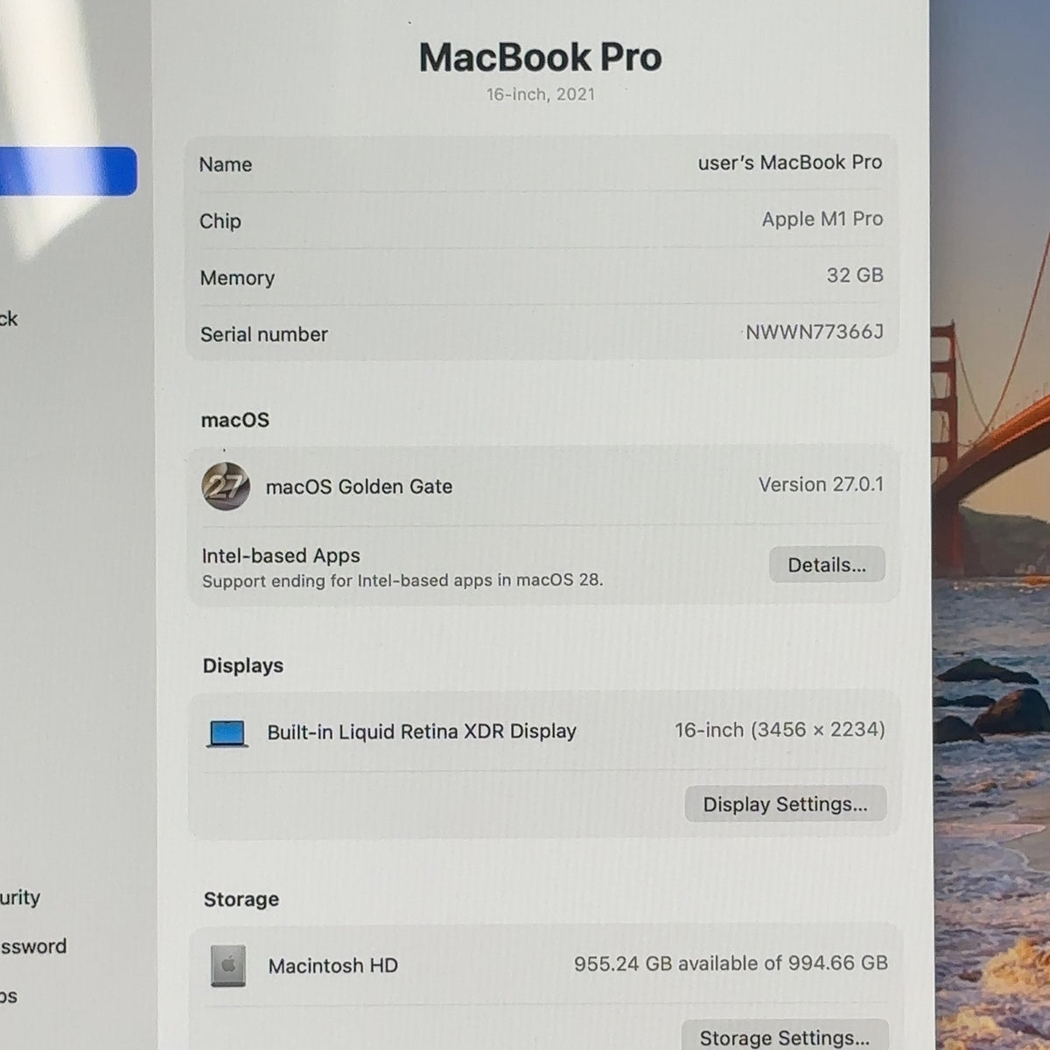
Task: Click 'Intel-based Apps' label
Action: pos(281,556)
